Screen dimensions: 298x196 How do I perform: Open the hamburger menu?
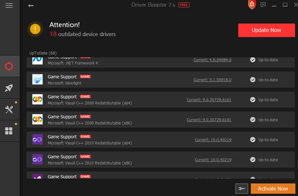click(x=9, y=6)
